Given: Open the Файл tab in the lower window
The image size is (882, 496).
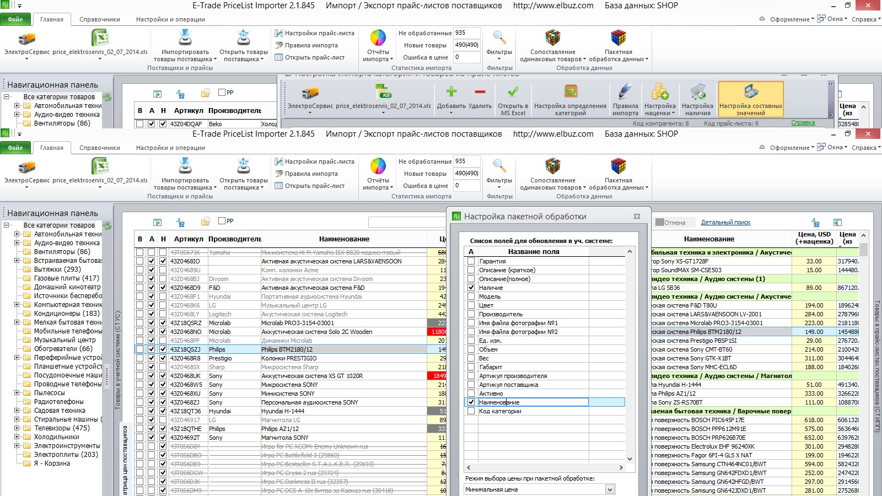Looking at the screenshot, I should coord(15,148).
